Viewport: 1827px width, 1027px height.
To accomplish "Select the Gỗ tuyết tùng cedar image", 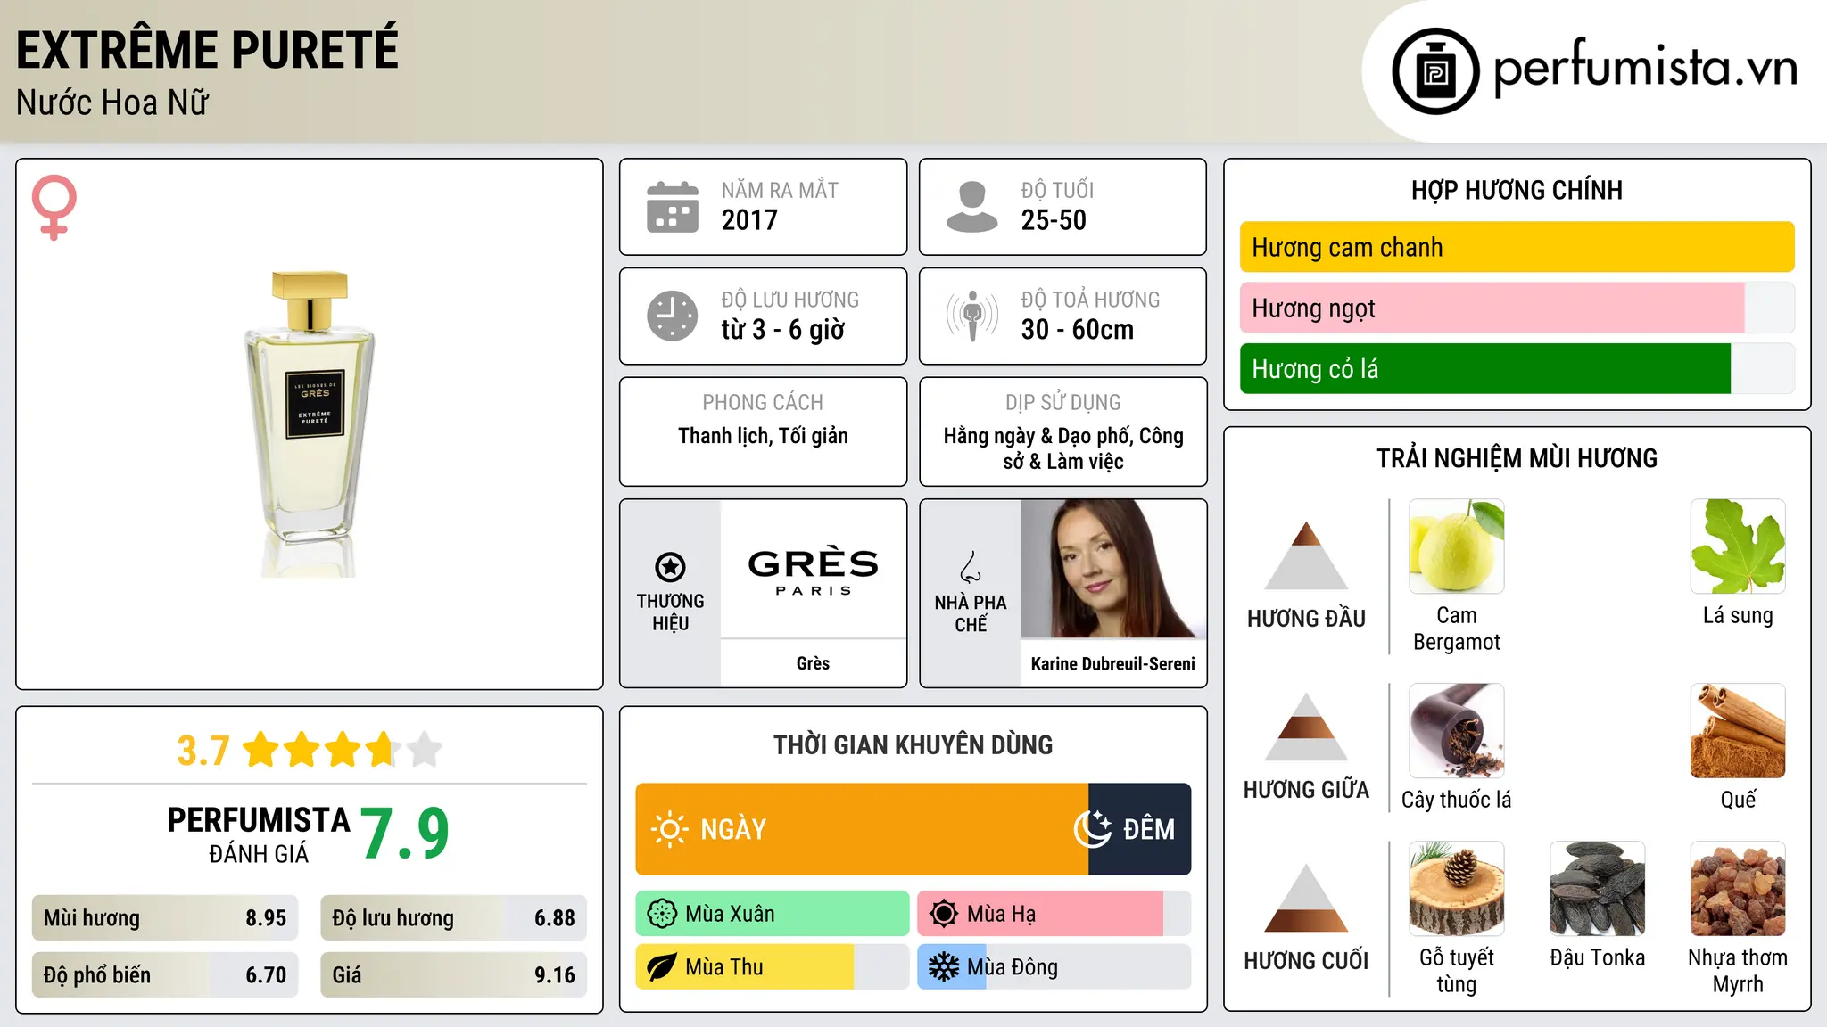I will tap(1457, 889).
